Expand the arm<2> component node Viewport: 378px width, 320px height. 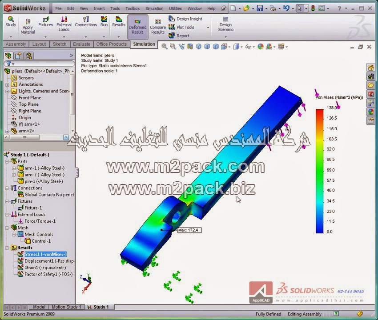7,131
